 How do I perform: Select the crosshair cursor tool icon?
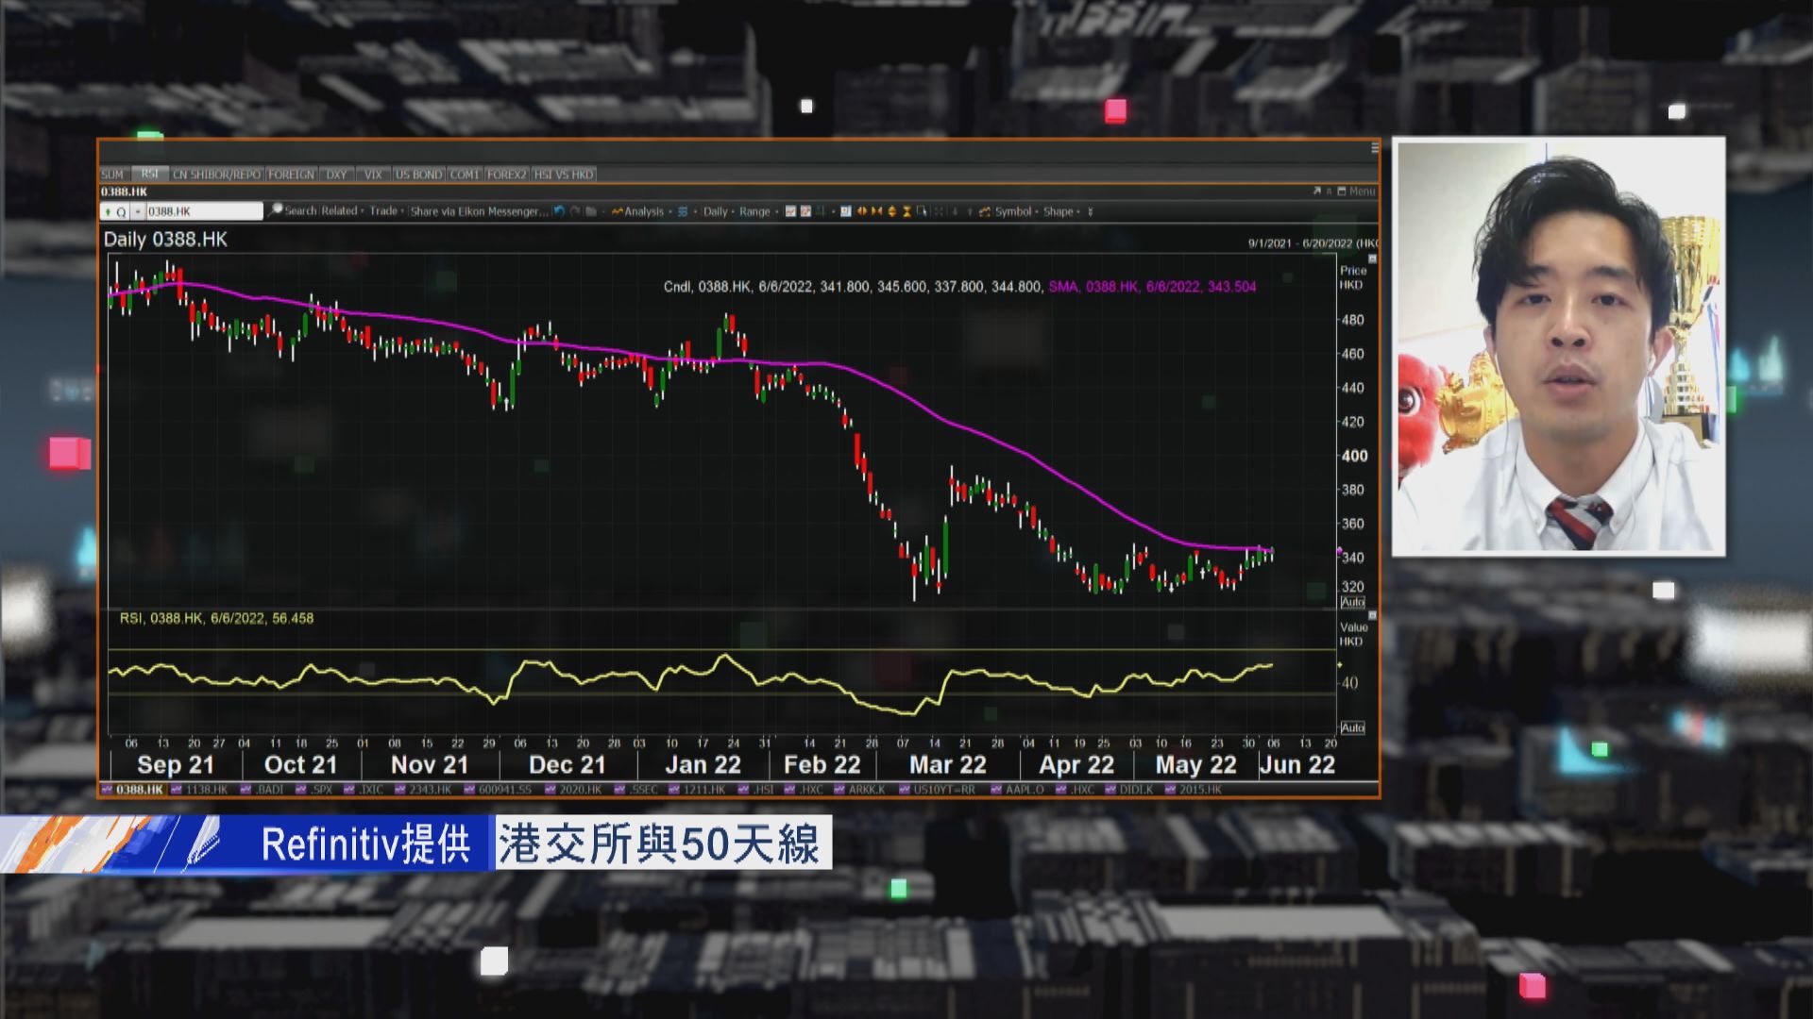923,211
